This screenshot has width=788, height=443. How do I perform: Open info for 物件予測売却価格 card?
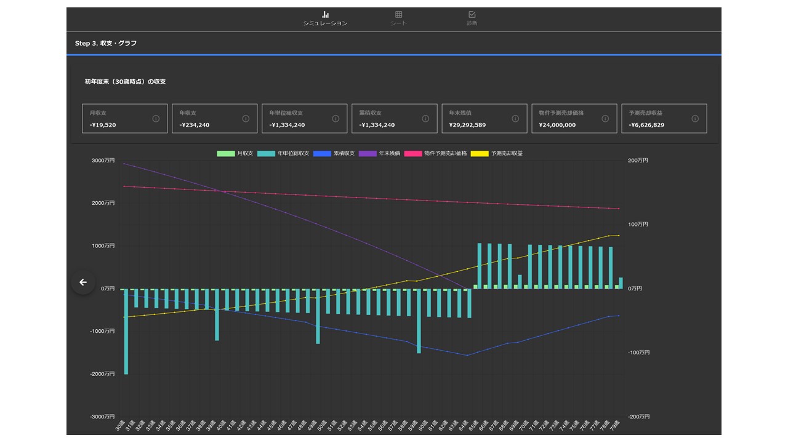[x=605, y=119]
